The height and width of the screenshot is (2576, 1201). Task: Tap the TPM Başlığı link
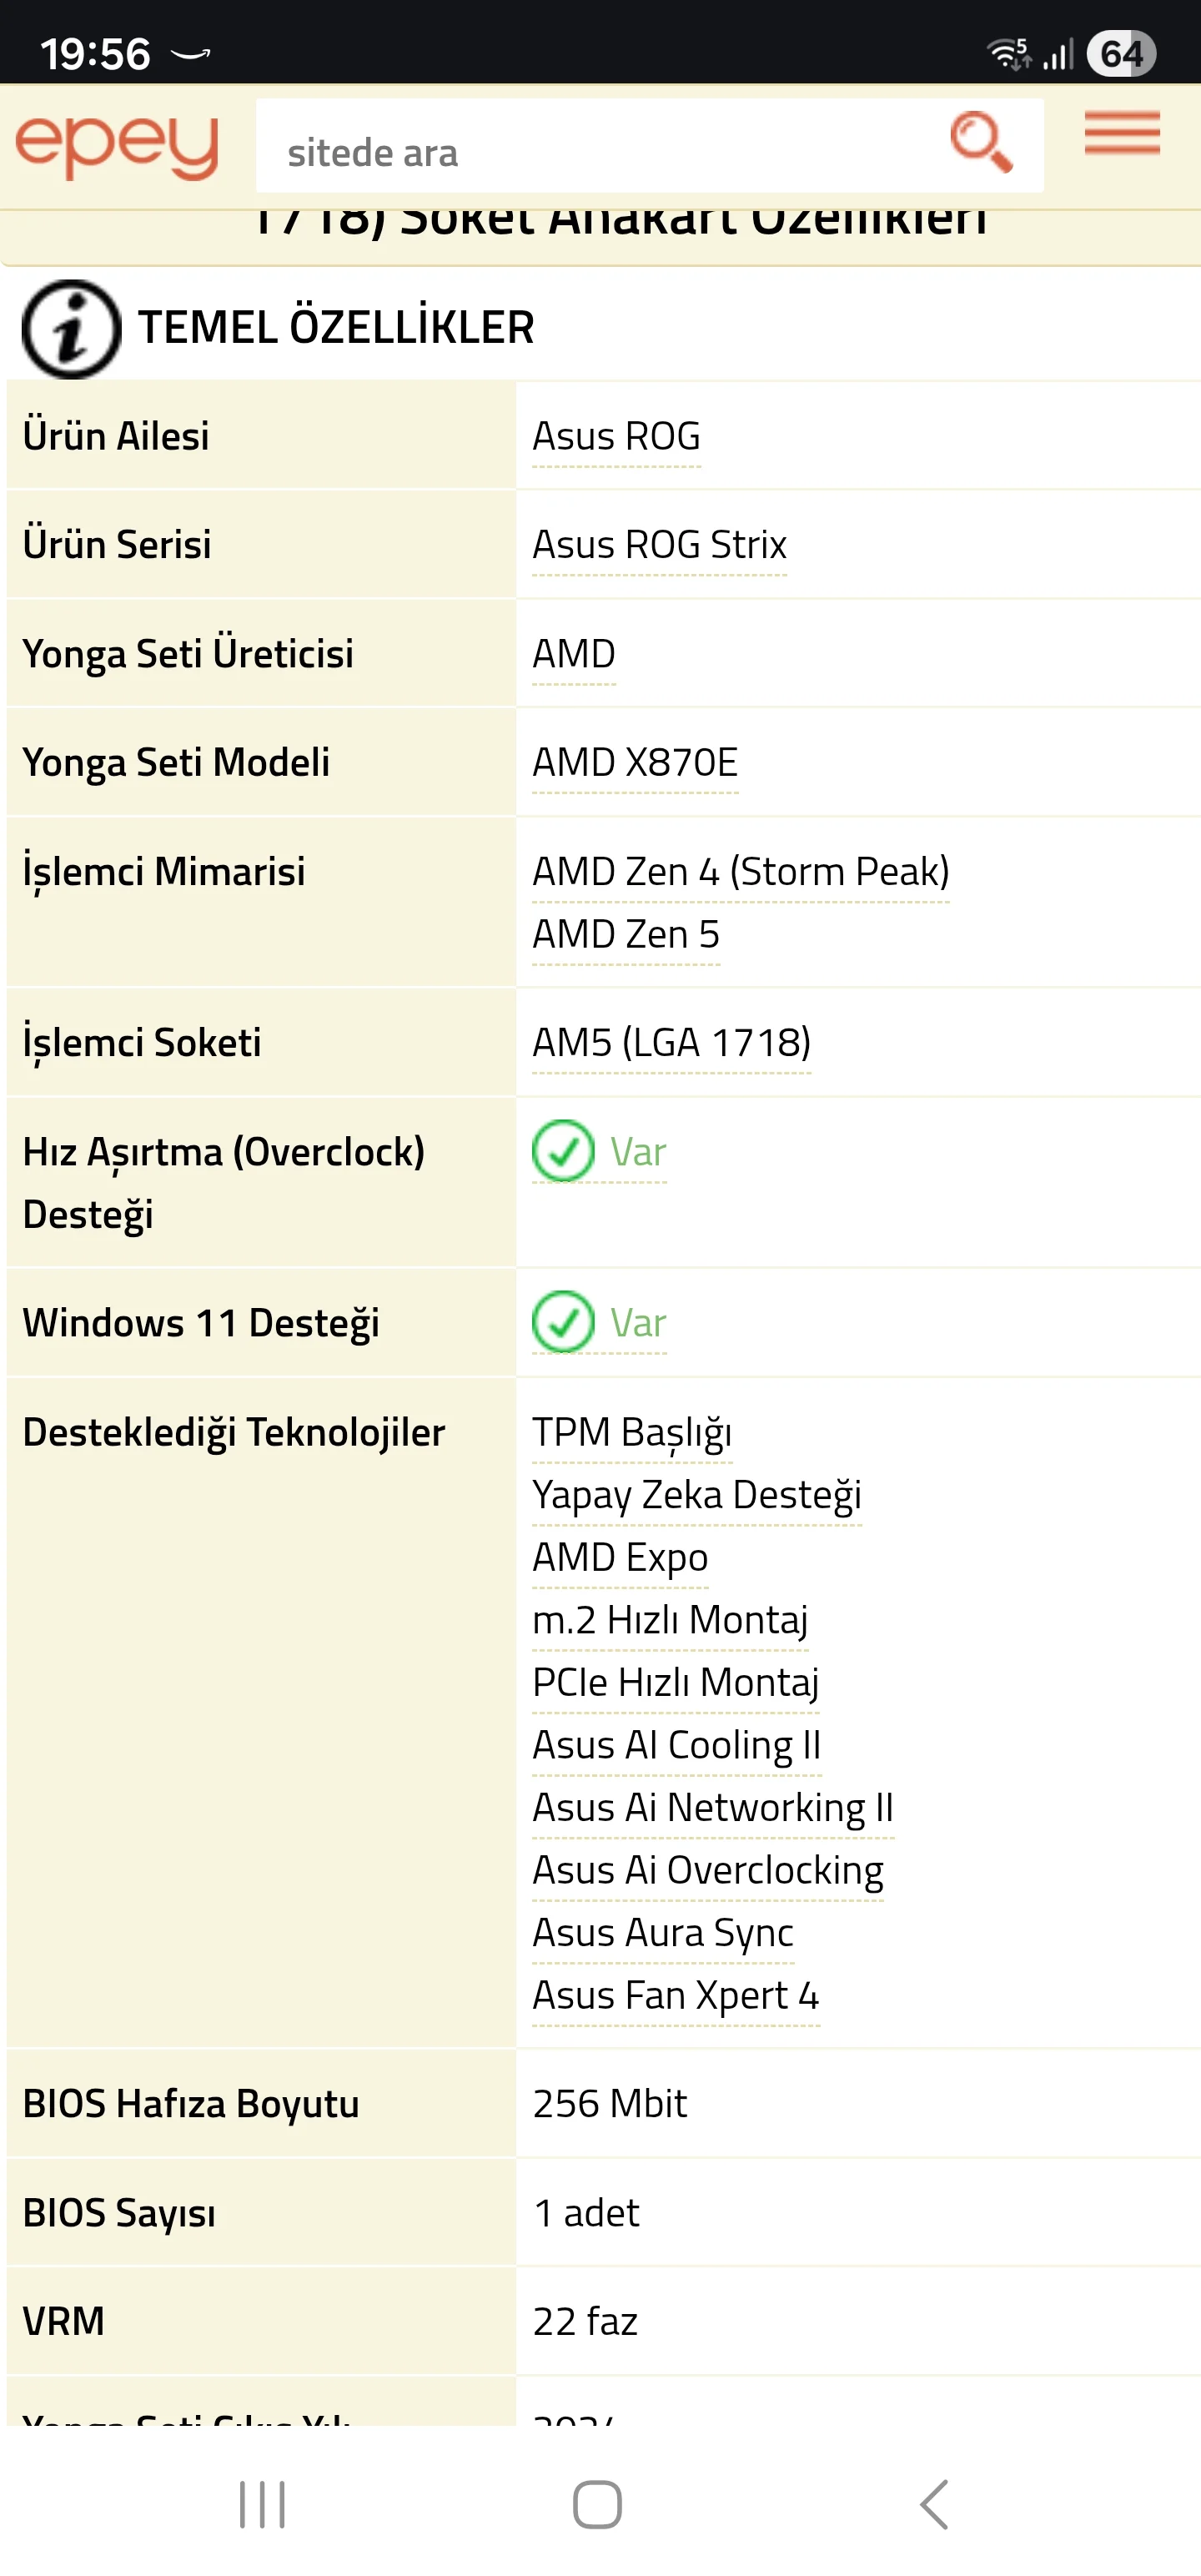(x=632, y=1433)
